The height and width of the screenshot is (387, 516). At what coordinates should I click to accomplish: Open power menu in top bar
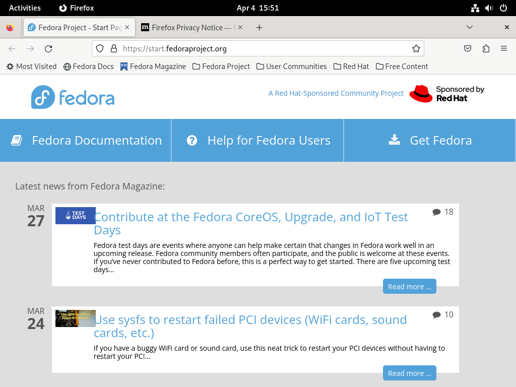pos(503,8)
